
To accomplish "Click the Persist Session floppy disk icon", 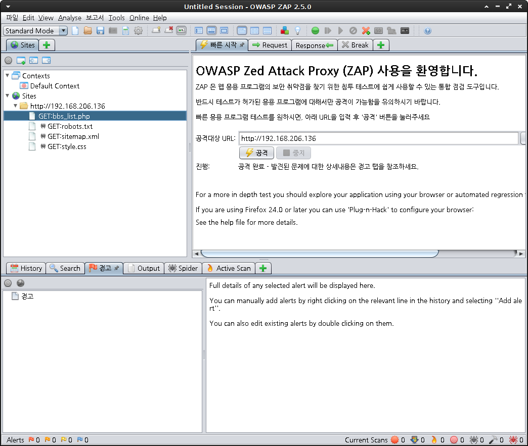I will pyautogui.click(x=100, y=31).
